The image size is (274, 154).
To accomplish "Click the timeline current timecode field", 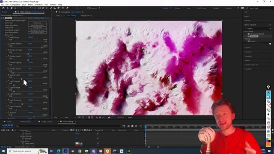I will coord(8,125).
